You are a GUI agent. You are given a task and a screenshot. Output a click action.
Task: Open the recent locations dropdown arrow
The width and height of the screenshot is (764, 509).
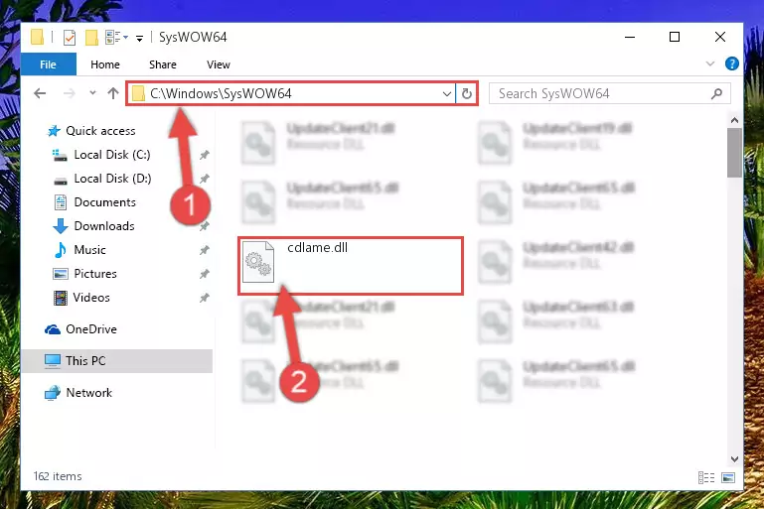[92, 92]
